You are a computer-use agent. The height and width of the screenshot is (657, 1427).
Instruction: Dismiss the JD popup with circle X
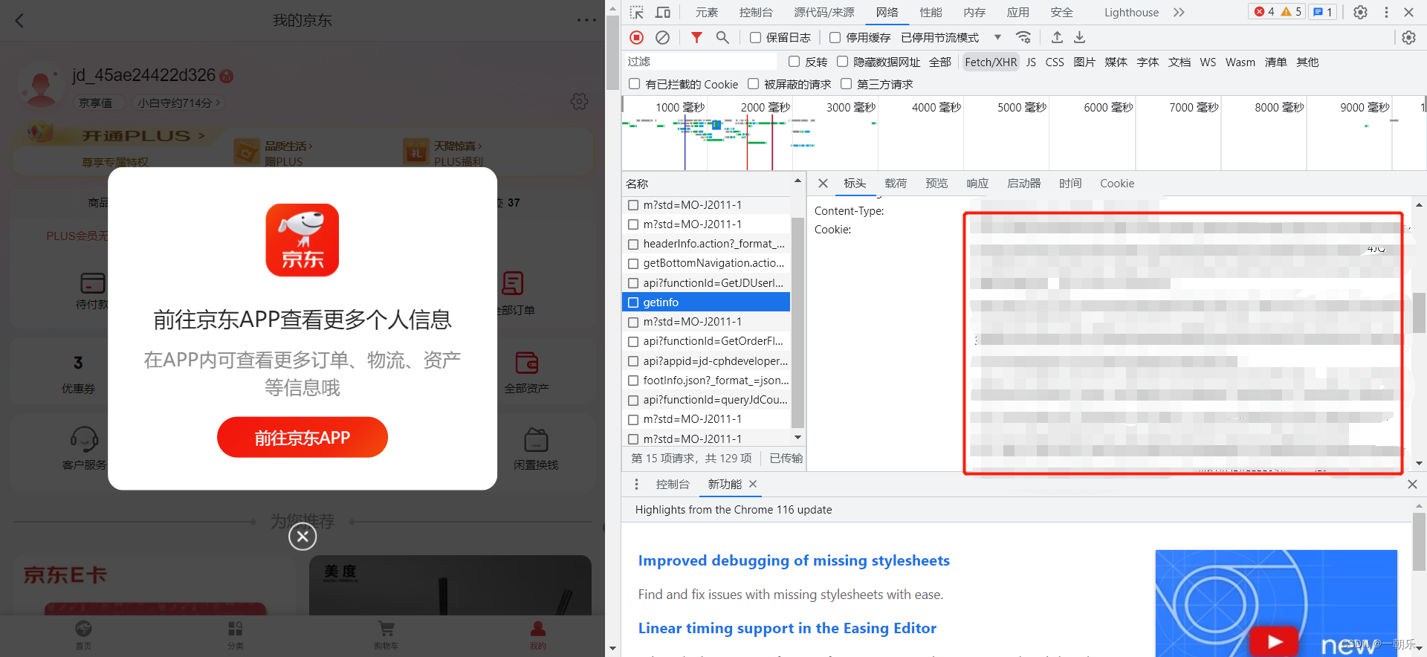(x=302, y=536)
